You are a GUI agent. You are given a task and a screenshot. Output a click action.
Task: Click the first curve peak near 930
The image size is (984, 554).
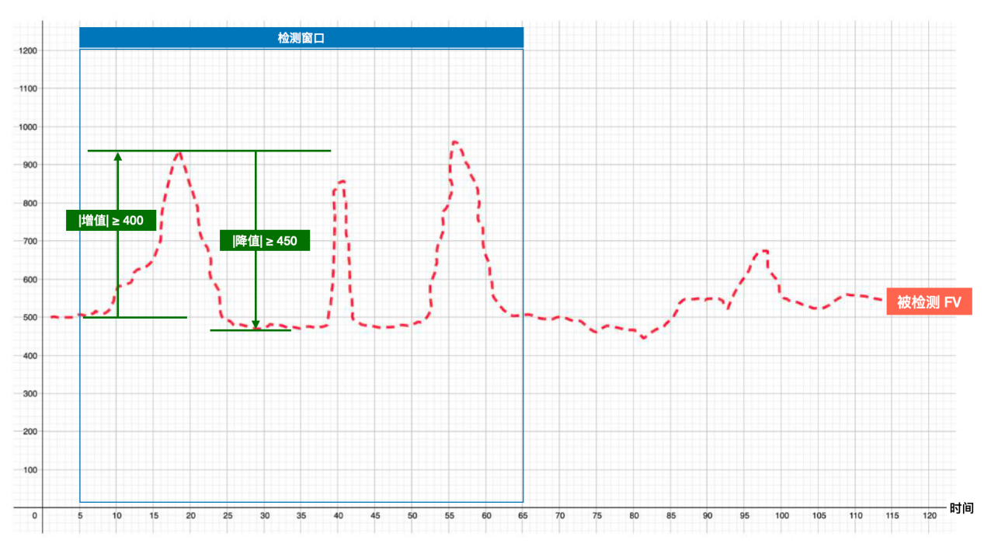coord(179,152)
